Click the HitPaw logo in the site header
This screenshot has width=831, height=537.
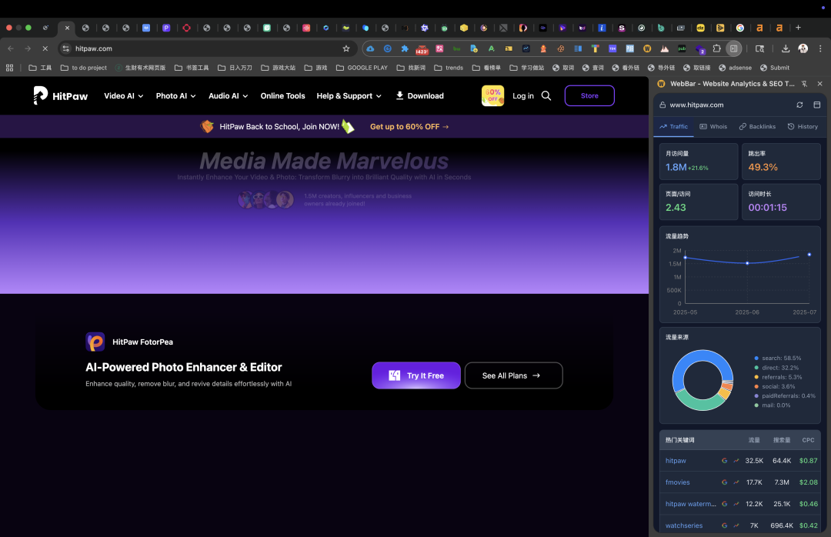click(x=61, y=96)
